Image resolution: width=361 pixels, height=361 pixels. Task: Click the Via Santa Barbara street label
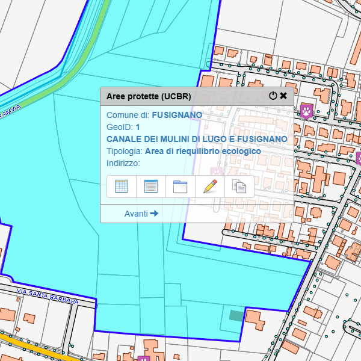48,296
